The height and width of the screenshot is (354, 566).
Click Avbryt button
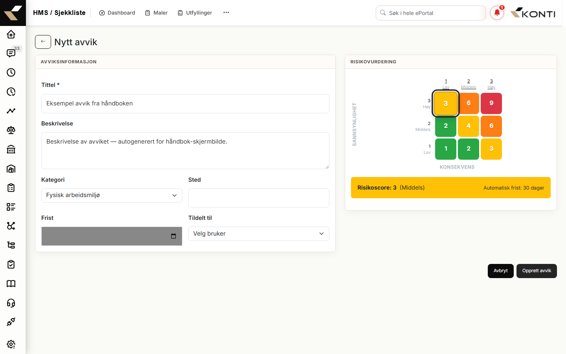coord(501,271)
